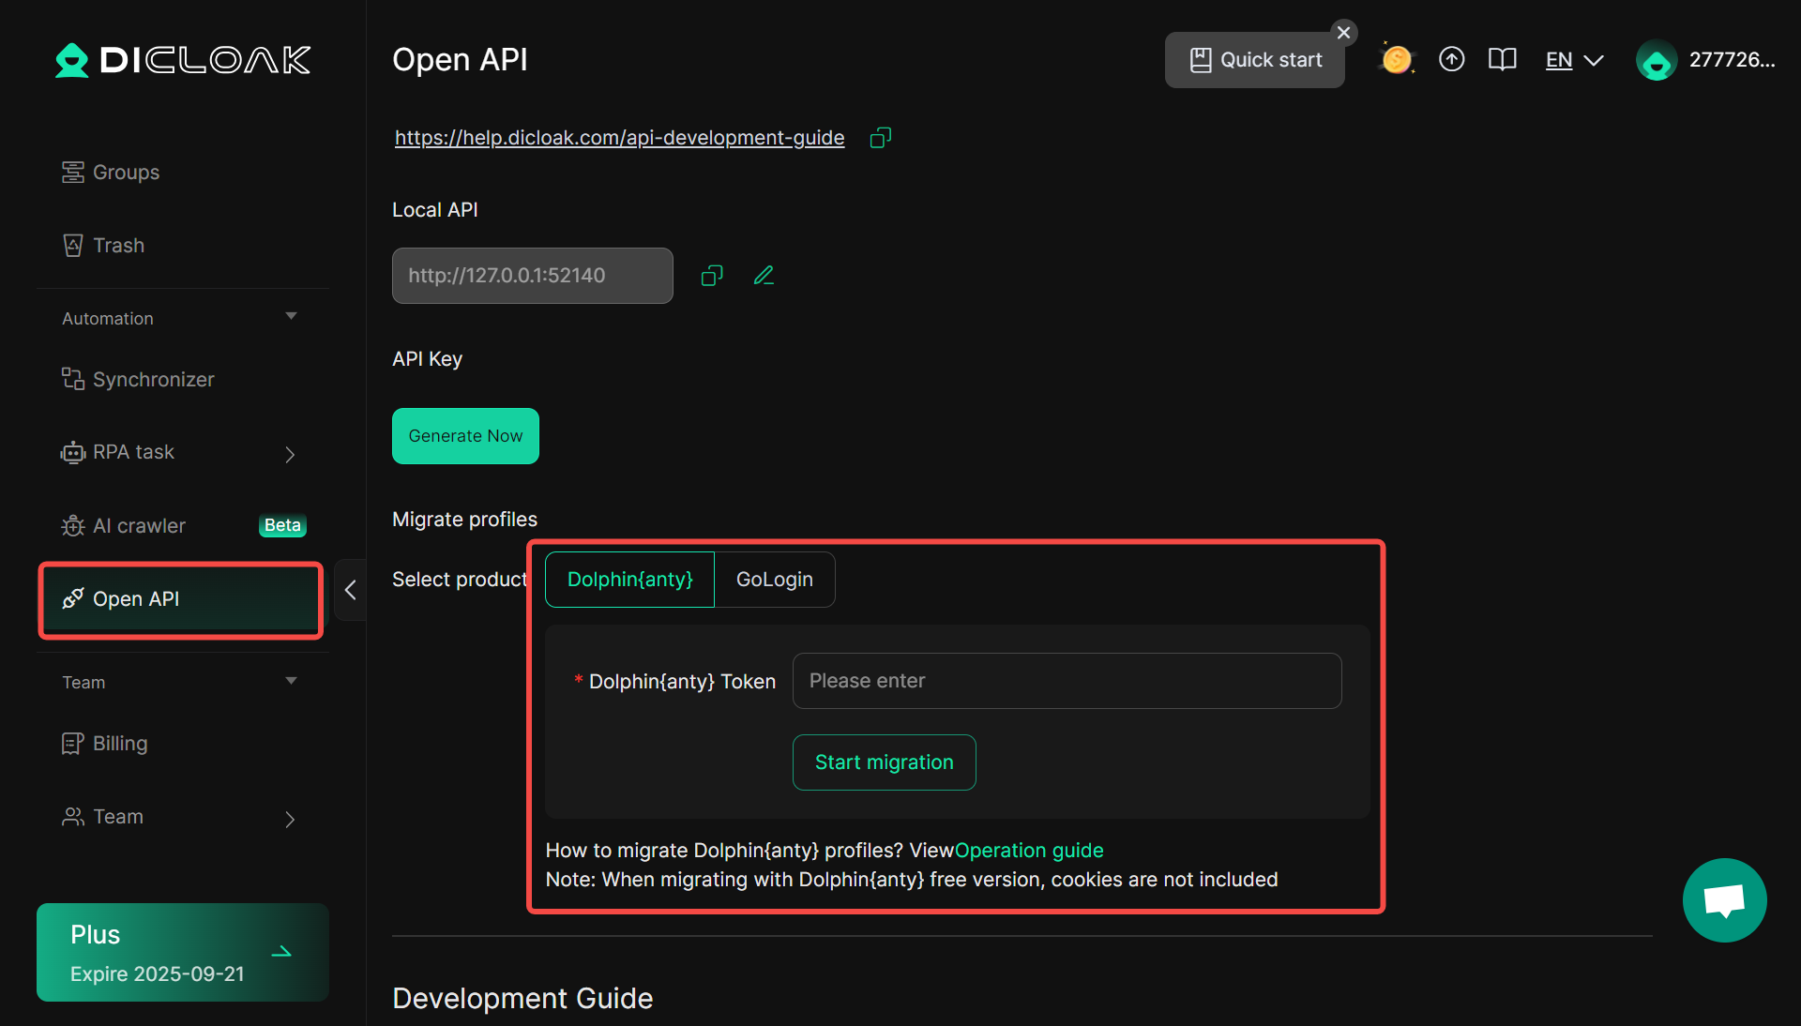1801x1026 pixels.
Task: Click the upload/upgrade arrow circle icon
Action: tap(1452, 60)
